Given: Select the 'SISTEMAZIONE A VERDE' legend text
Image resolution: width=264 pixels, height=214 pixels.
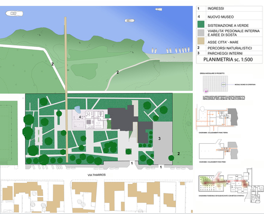Looking at the screenshot, I should 228,25.
